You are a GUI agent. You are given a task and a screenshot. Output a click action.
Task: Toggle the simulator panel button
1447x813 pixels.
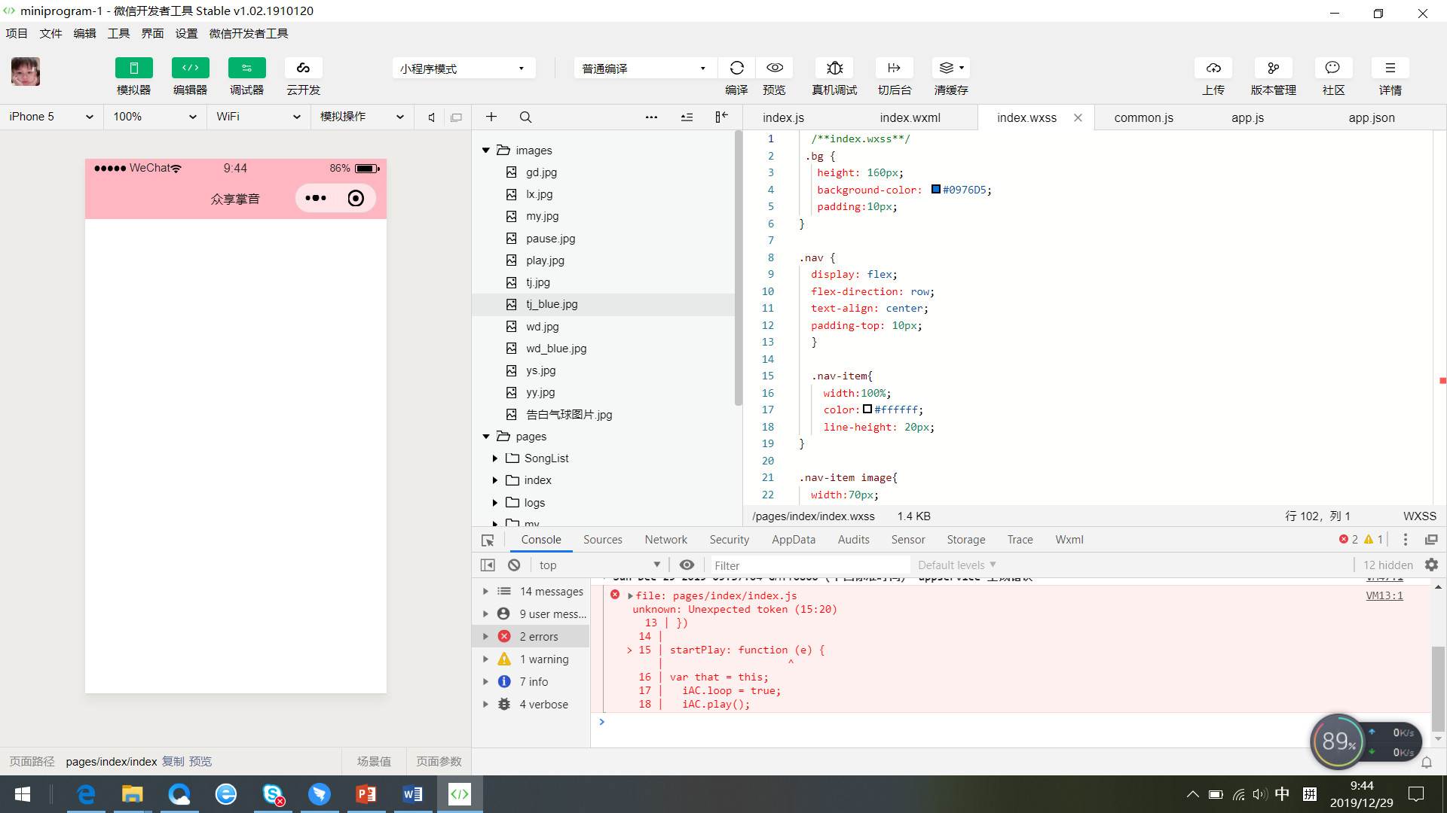[x=133, y=69]
